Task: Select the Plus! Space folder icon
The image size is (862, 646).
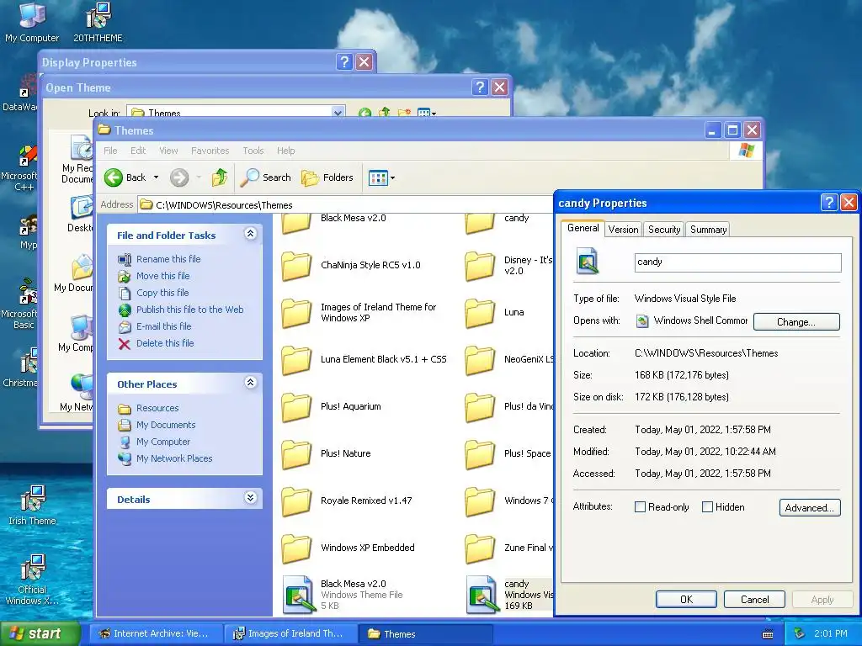Action: [480, 453]
